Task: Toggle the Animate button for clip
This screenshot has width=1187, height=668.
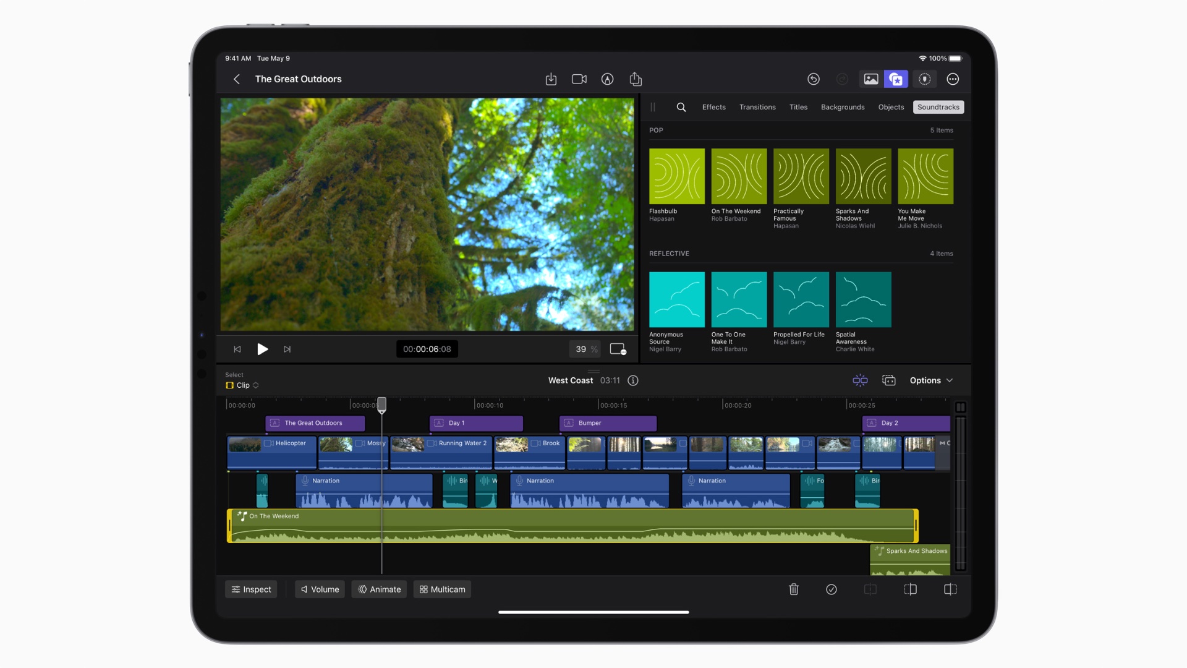Action: tap(378, 589)
